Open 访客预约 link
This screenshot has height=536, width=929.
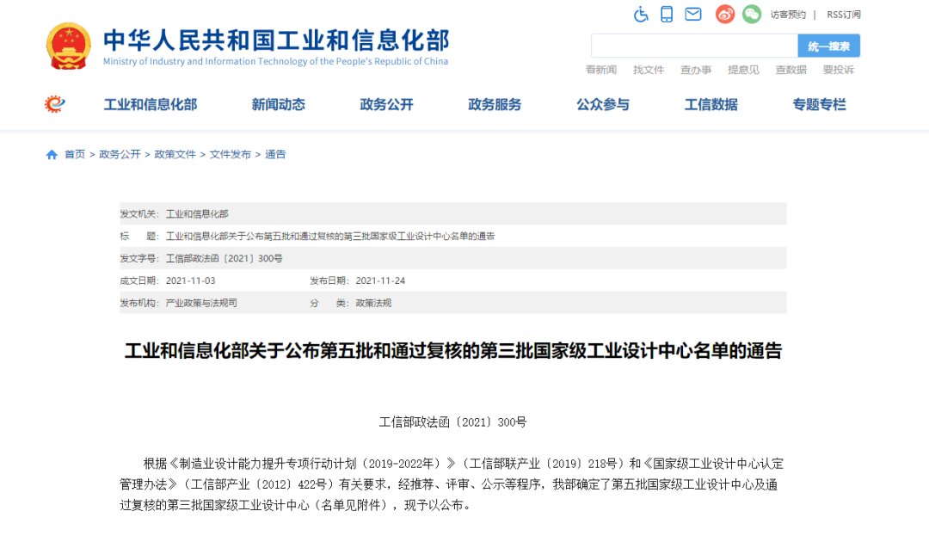(x=788, y=15)
